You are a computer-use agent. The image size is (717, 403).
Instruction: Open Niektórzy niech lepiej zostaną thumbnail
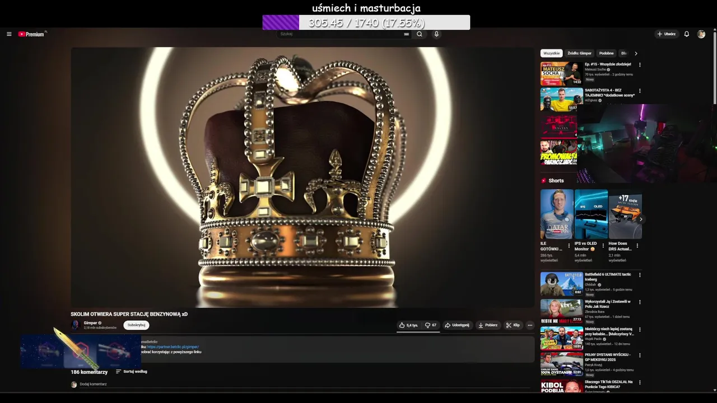point(561,338)
